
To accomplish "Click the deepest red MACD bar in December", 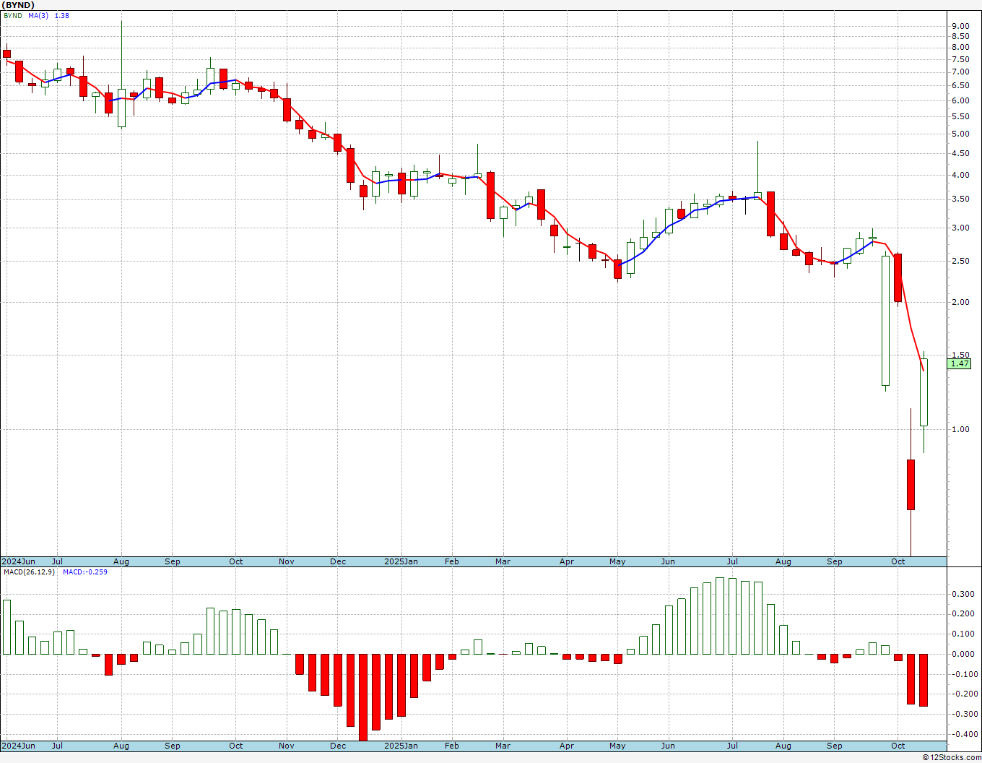I will (x=363, y=697).
